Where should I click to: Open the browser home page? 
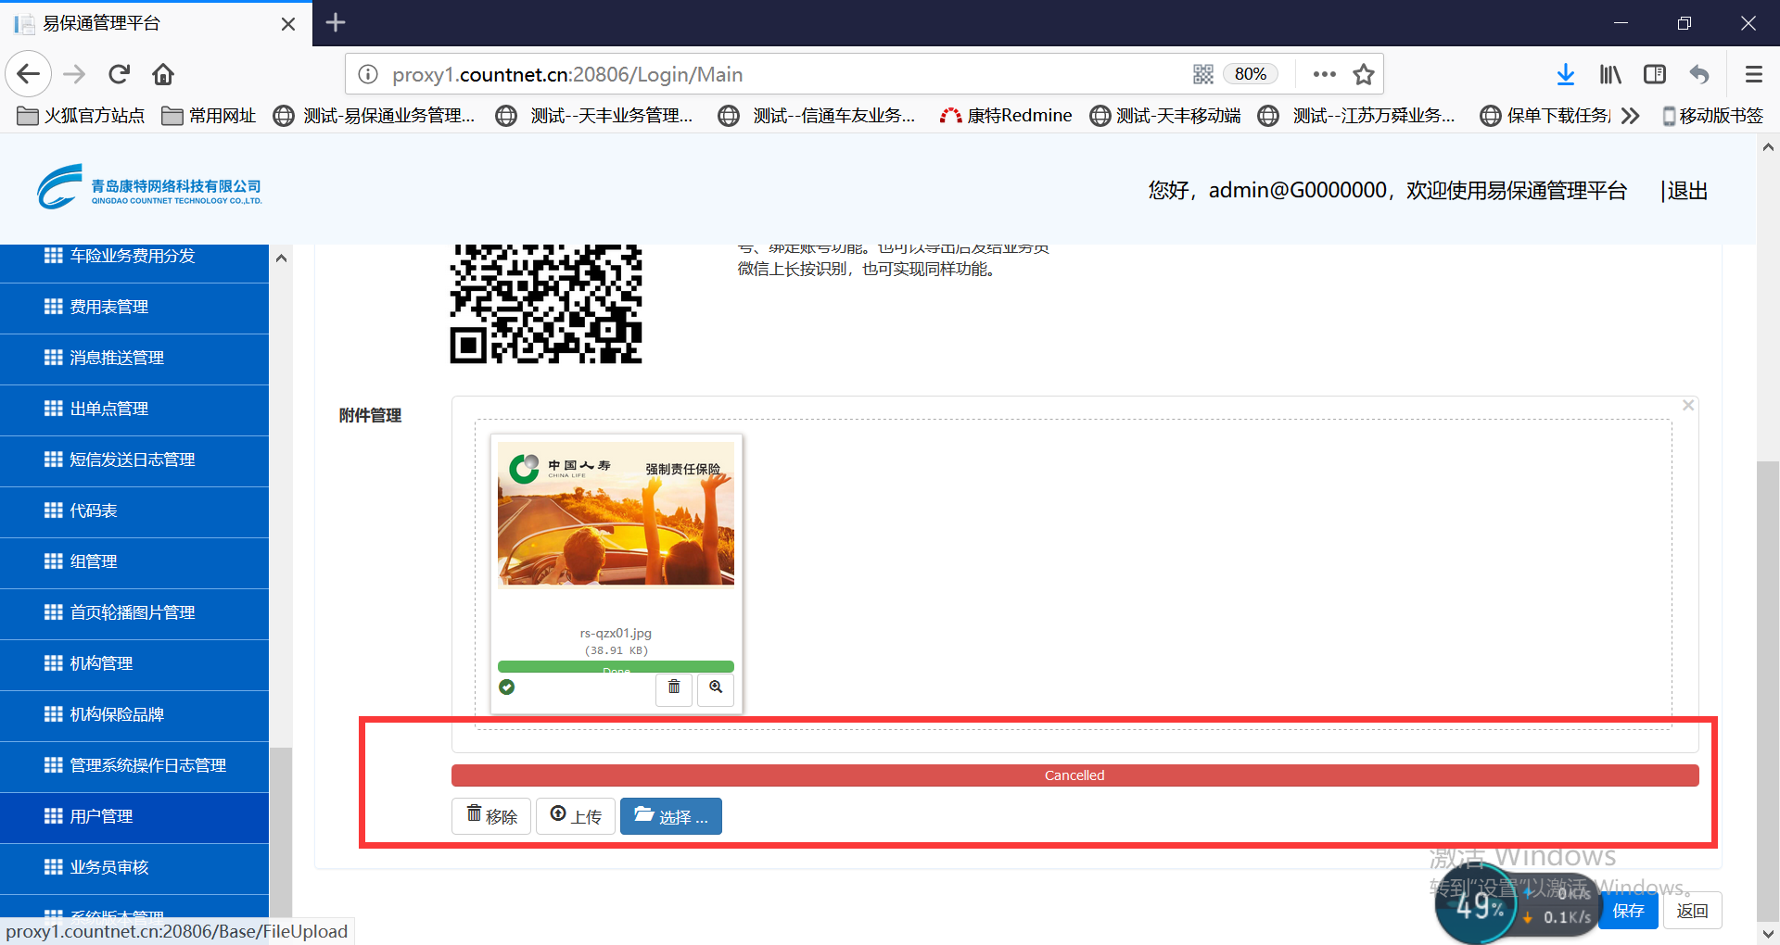pyautogui.click(x=163, y=74)
